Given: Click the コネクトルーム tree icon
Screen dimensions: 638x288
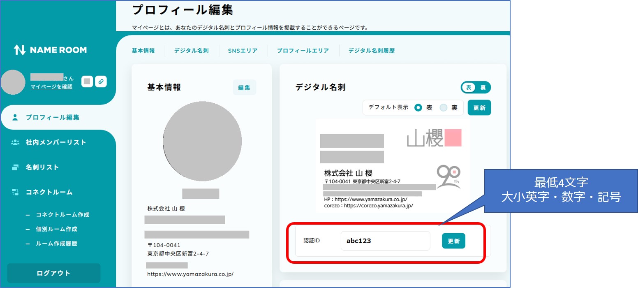Looking at the screenshot, I should (15, 192).
